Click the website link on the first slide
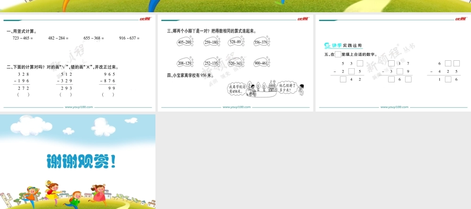The width and height of the screenshot is (471, 209). point(79,107)
